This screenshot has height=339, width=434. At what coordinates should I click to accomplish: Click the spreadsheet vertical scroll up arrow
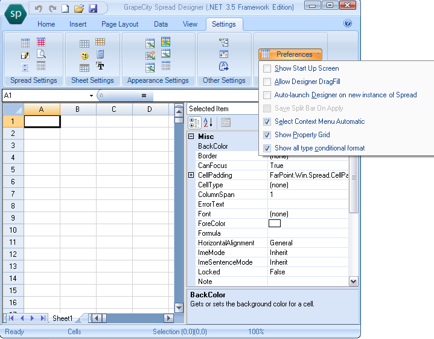tap(179, 112)
